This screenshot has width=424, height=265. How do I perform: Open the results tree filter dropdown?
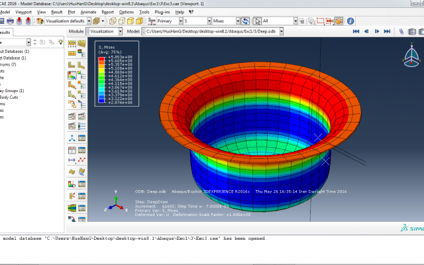click(x=28, y=42)
